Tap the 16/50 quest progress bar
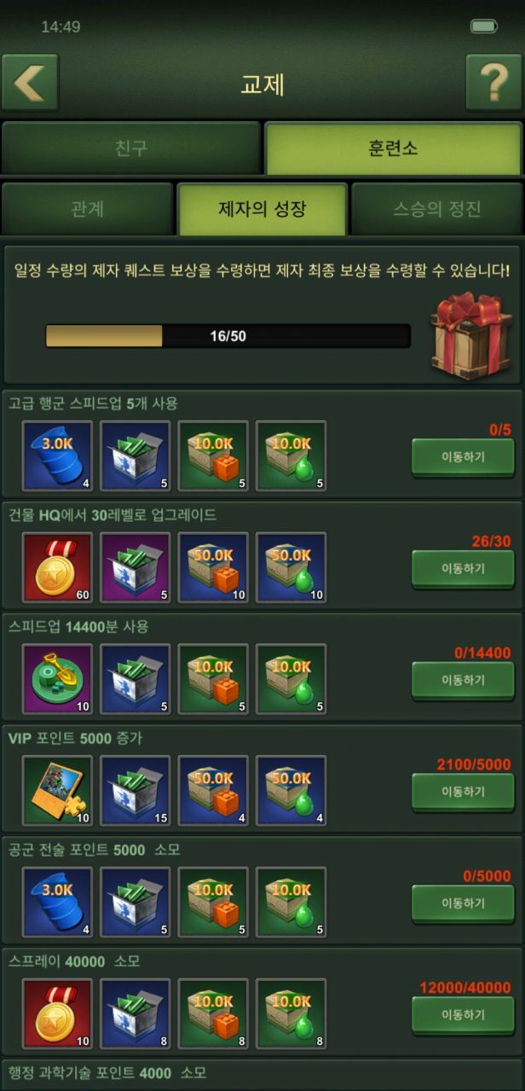The height and width of the screenshot is (1091, 525). 228,336
